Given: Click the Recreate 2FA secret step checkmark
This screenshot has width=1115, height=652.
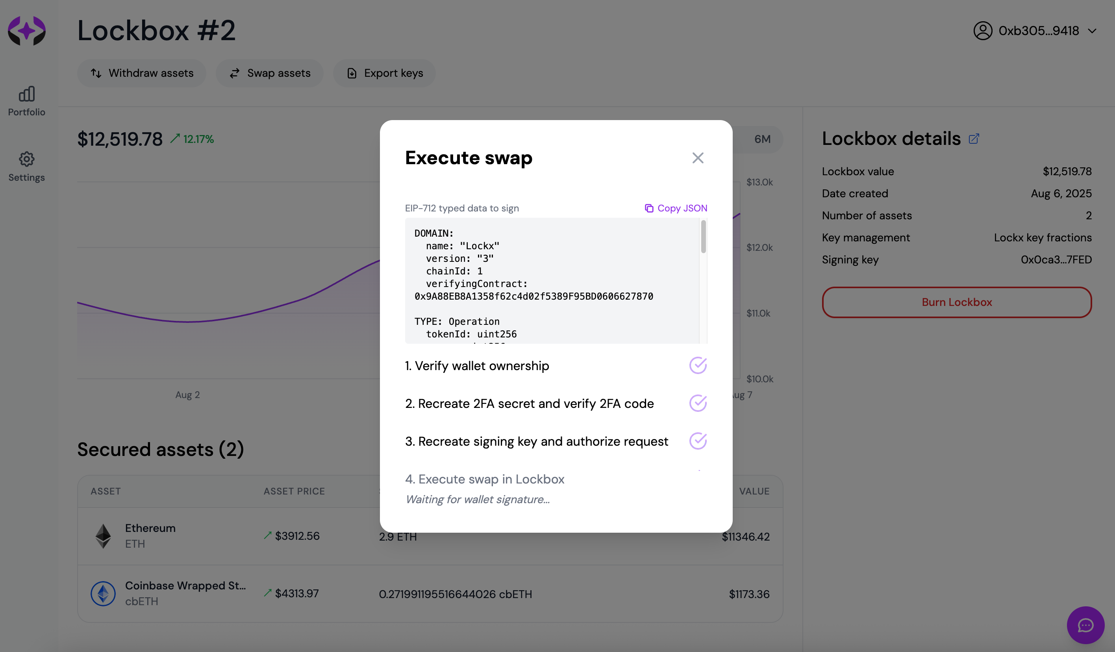Looking at the screenshot, I should click(698, 403).
